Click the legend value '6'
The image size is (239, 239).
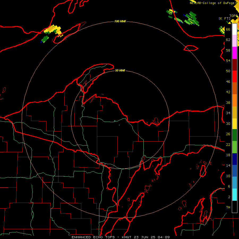point(229,186)
